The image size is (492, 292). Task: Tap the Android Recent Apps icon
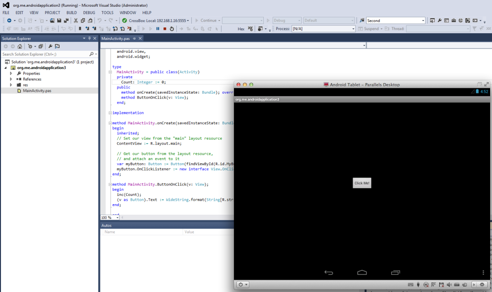coord(395,273)
